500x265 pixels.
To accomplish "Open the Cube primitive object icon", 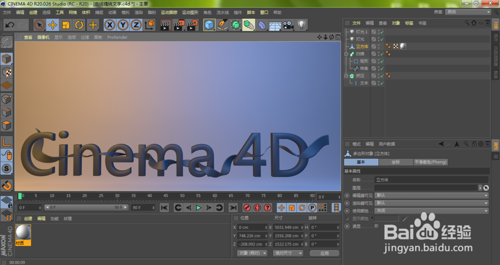I will (x=209, y=25).
